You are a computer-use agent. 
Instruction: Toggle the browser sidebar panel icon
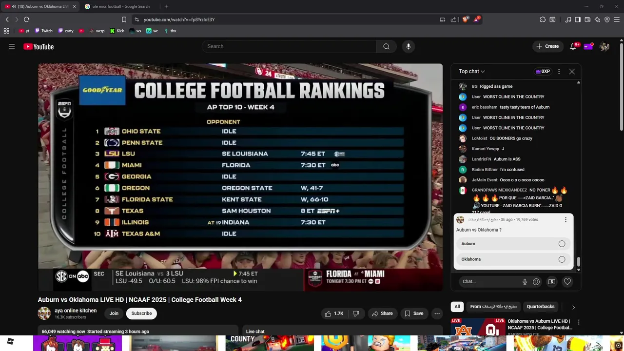(578, 19)
